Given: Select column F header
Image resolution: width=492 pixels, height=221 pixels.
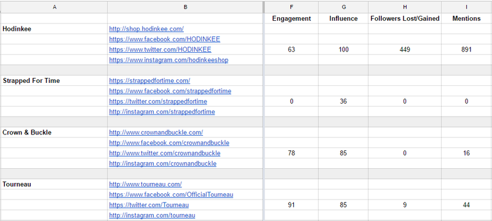Looking at the screenshot, I should (x=292, y=7).
